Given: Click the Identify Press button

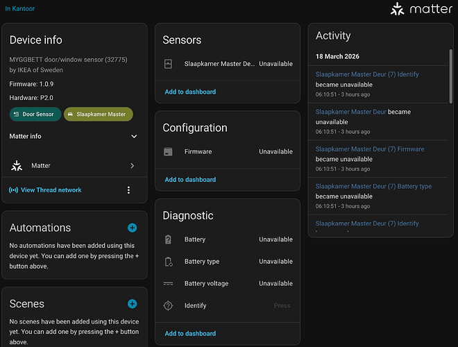Looking at the screenshot, I should [282, 305].
